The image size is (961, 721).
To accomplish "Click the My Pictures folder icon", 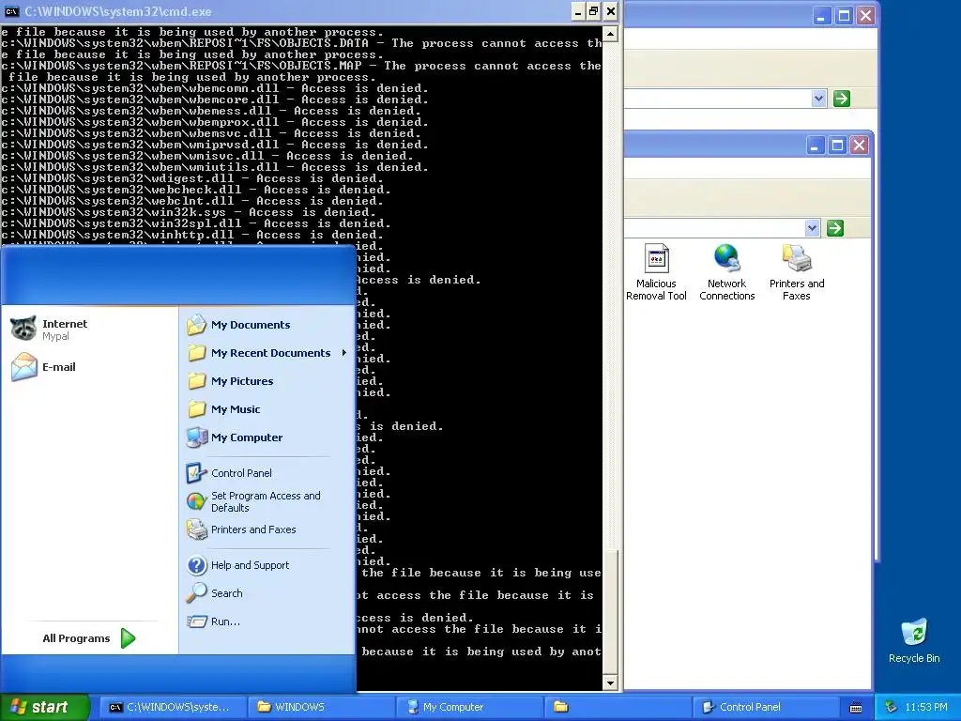I will [x=197, y=381].
